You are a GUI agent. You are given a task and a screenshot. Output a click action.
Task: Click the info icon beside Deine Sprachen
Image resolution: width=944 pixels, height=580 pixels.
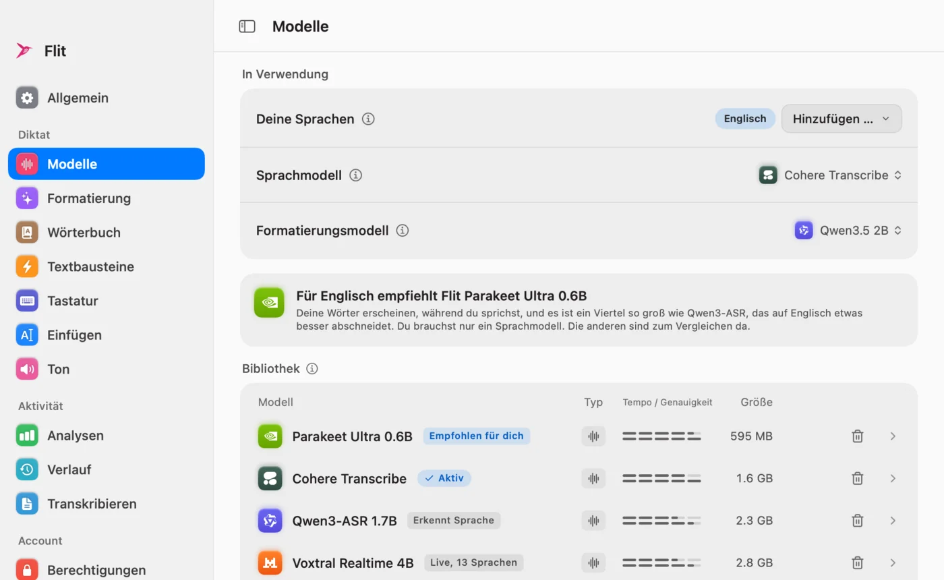[368, 119]
